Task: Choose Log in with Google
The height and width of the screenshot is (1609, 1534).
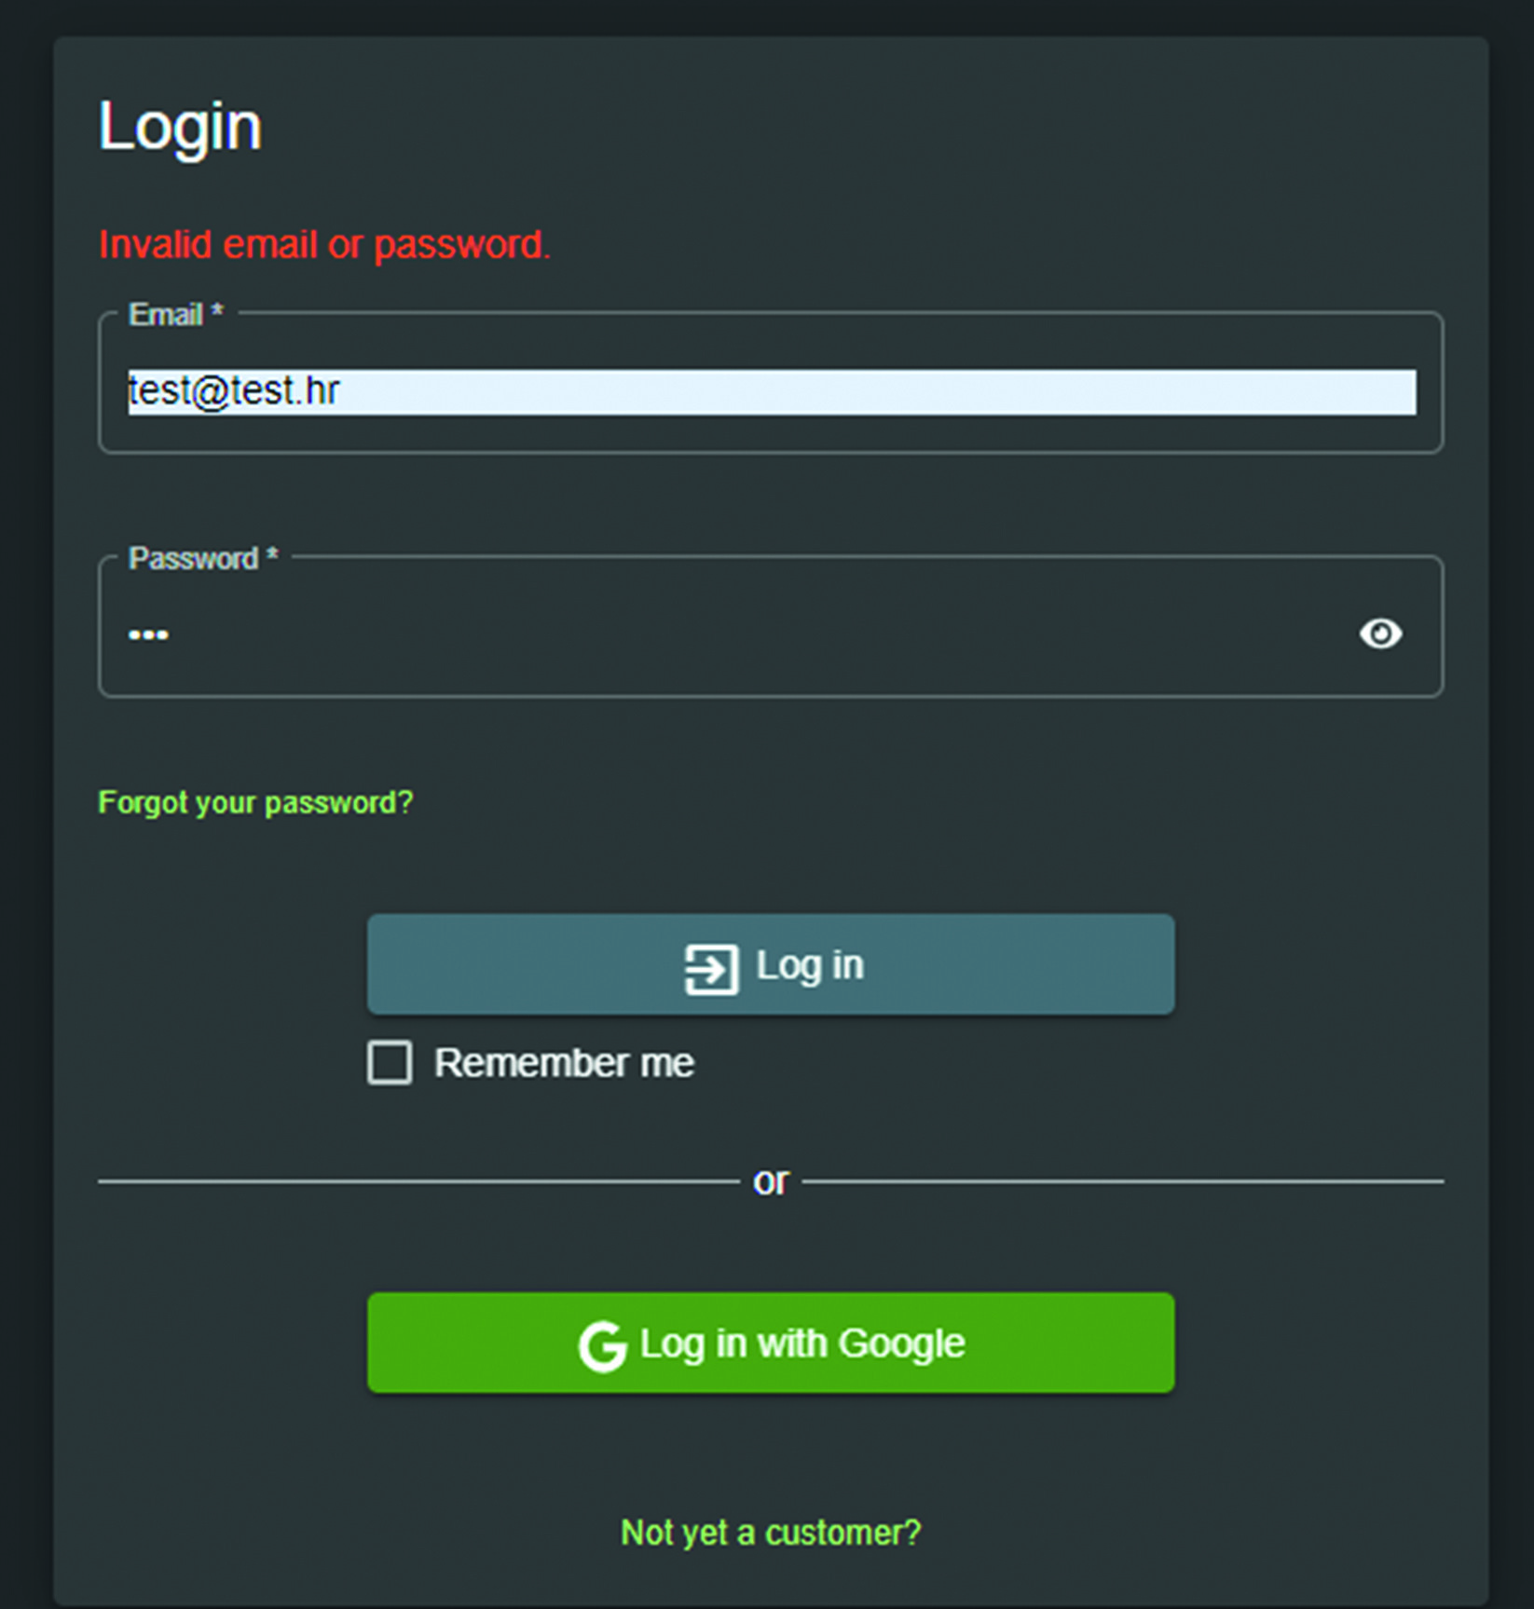Action: (771, 1343)
